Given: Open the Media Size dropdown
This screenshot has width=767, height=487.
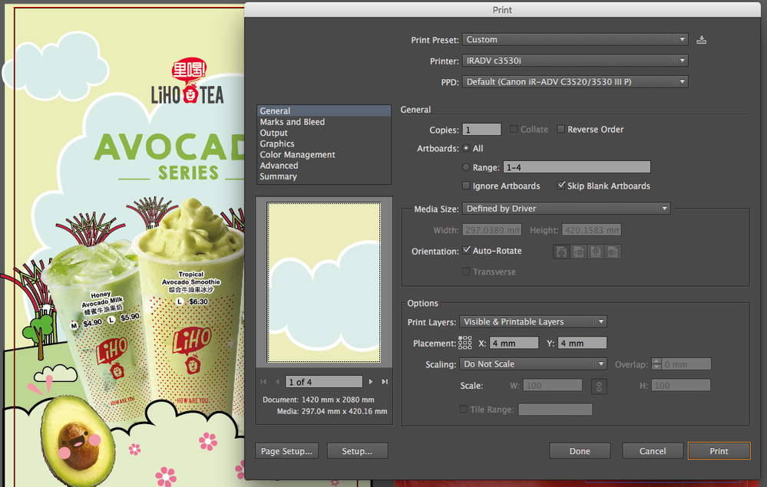Looking at the screenshot, I should (x=566, y=209).
